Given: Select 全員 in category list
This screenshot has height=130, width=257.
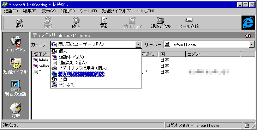Looking at the screenshot, I should [x=96, y=80].
